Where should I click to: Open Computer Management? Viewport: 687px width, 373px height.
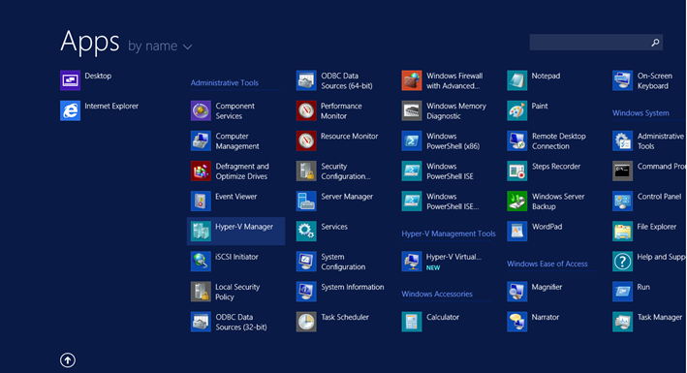[x=225, y=140]
